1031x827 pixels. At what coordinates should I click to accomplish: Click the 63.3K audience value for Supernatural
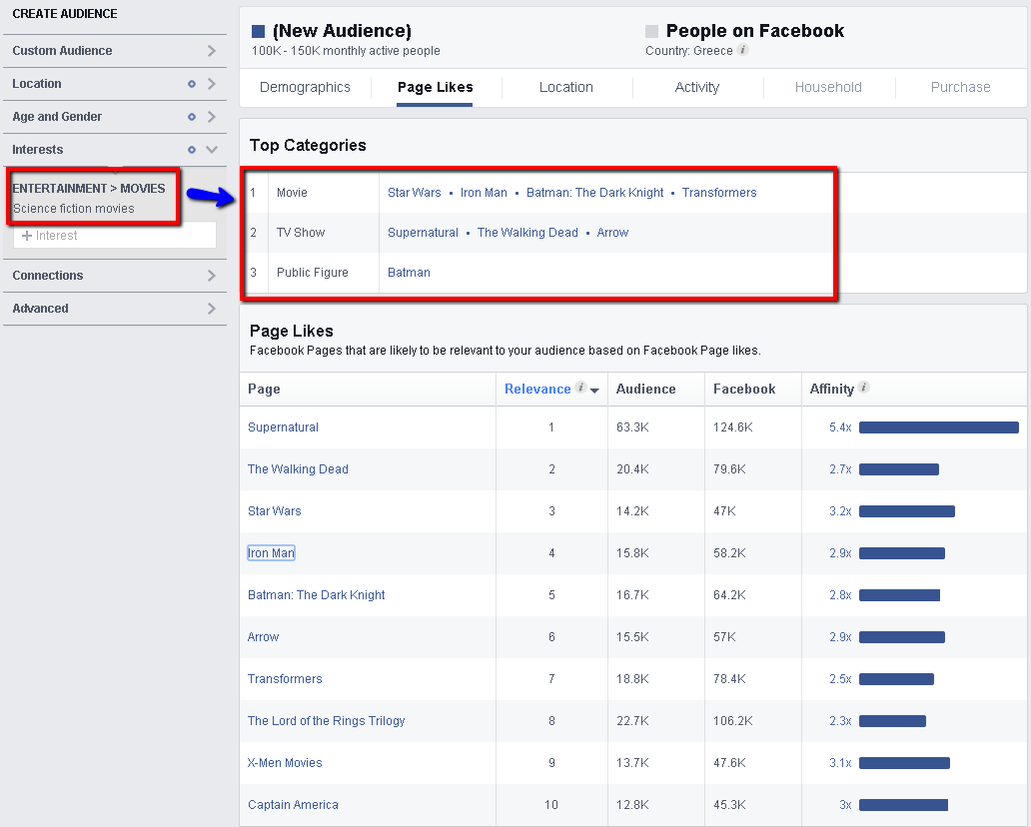pos(632,427)
